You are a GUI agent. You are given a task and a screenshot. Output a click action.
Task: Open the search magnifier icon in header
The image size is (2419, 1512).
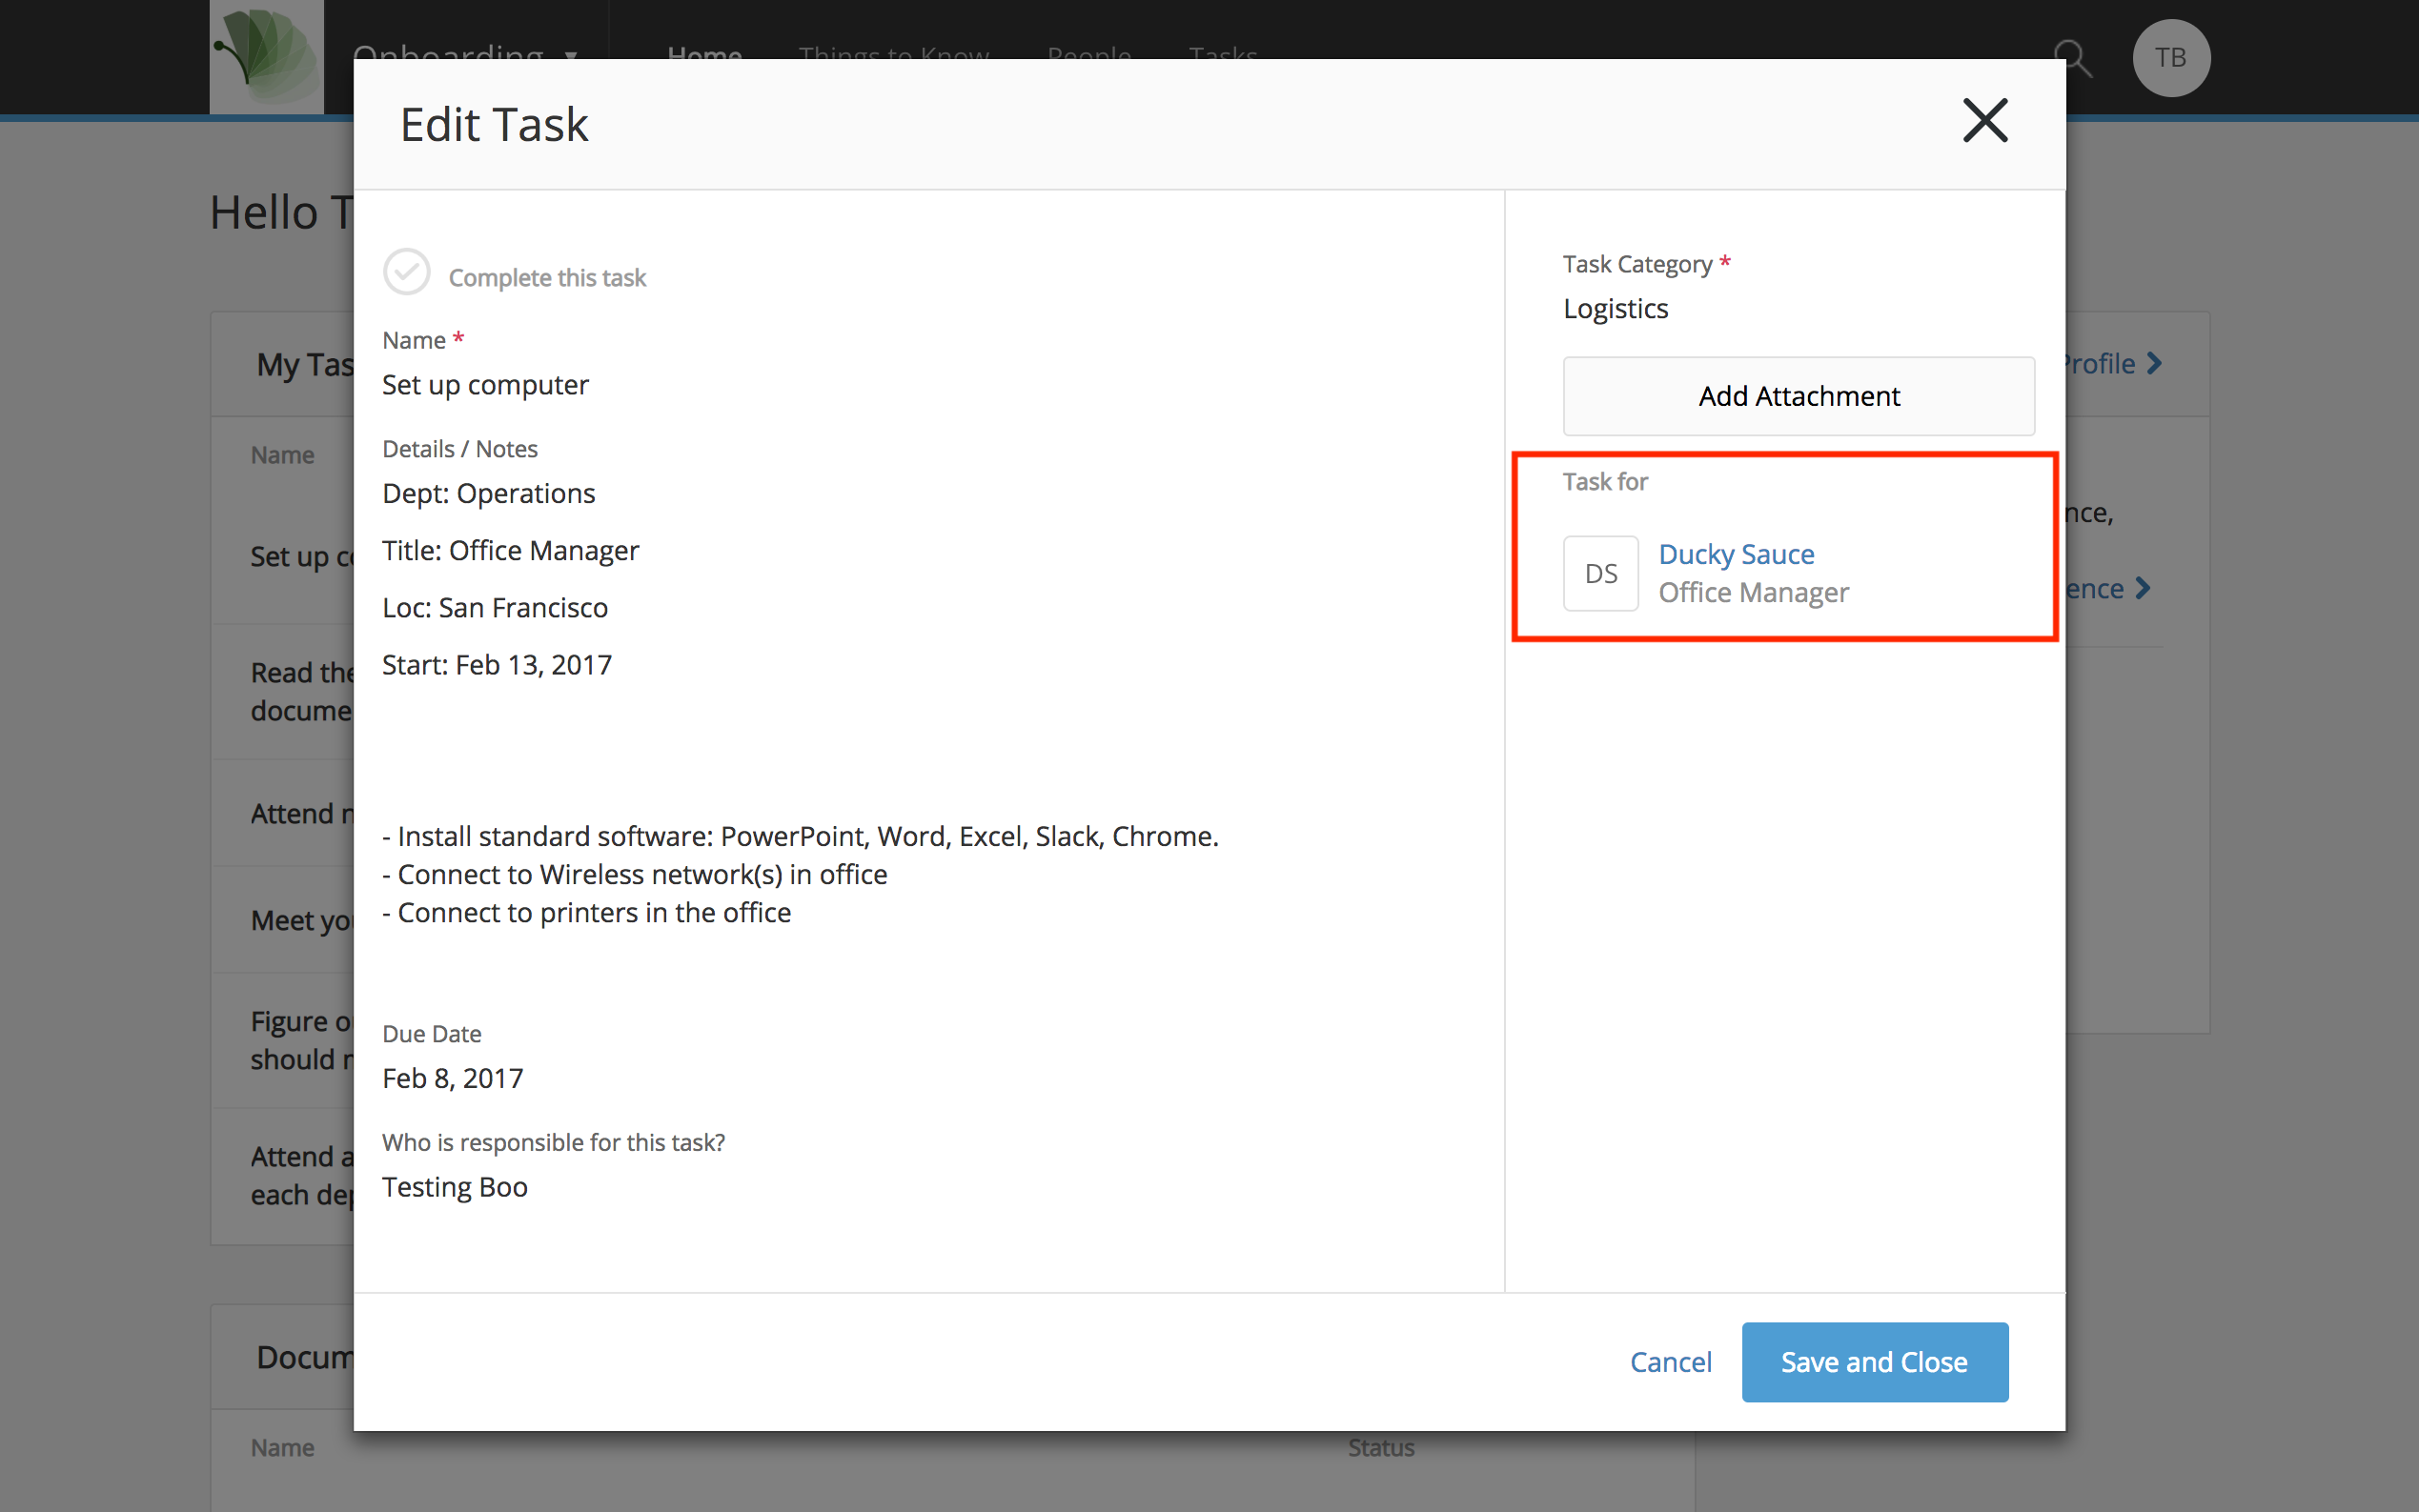tap(2073, 58)
